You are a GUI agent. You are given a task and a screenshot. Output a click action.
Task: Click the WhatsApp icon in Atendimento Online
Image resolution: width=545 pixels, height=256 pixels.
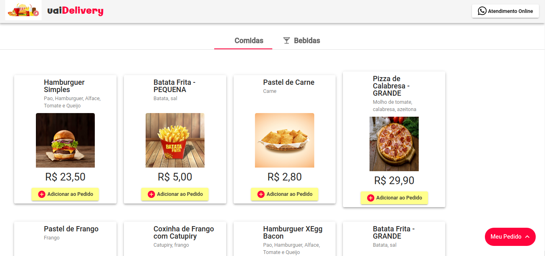[x=482, y=11]
